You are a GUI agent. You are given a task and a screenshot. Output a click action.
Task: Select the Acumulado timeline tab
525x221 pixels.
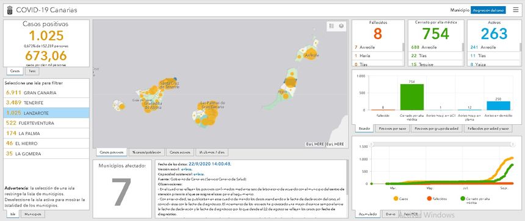[x=367, y=214]
